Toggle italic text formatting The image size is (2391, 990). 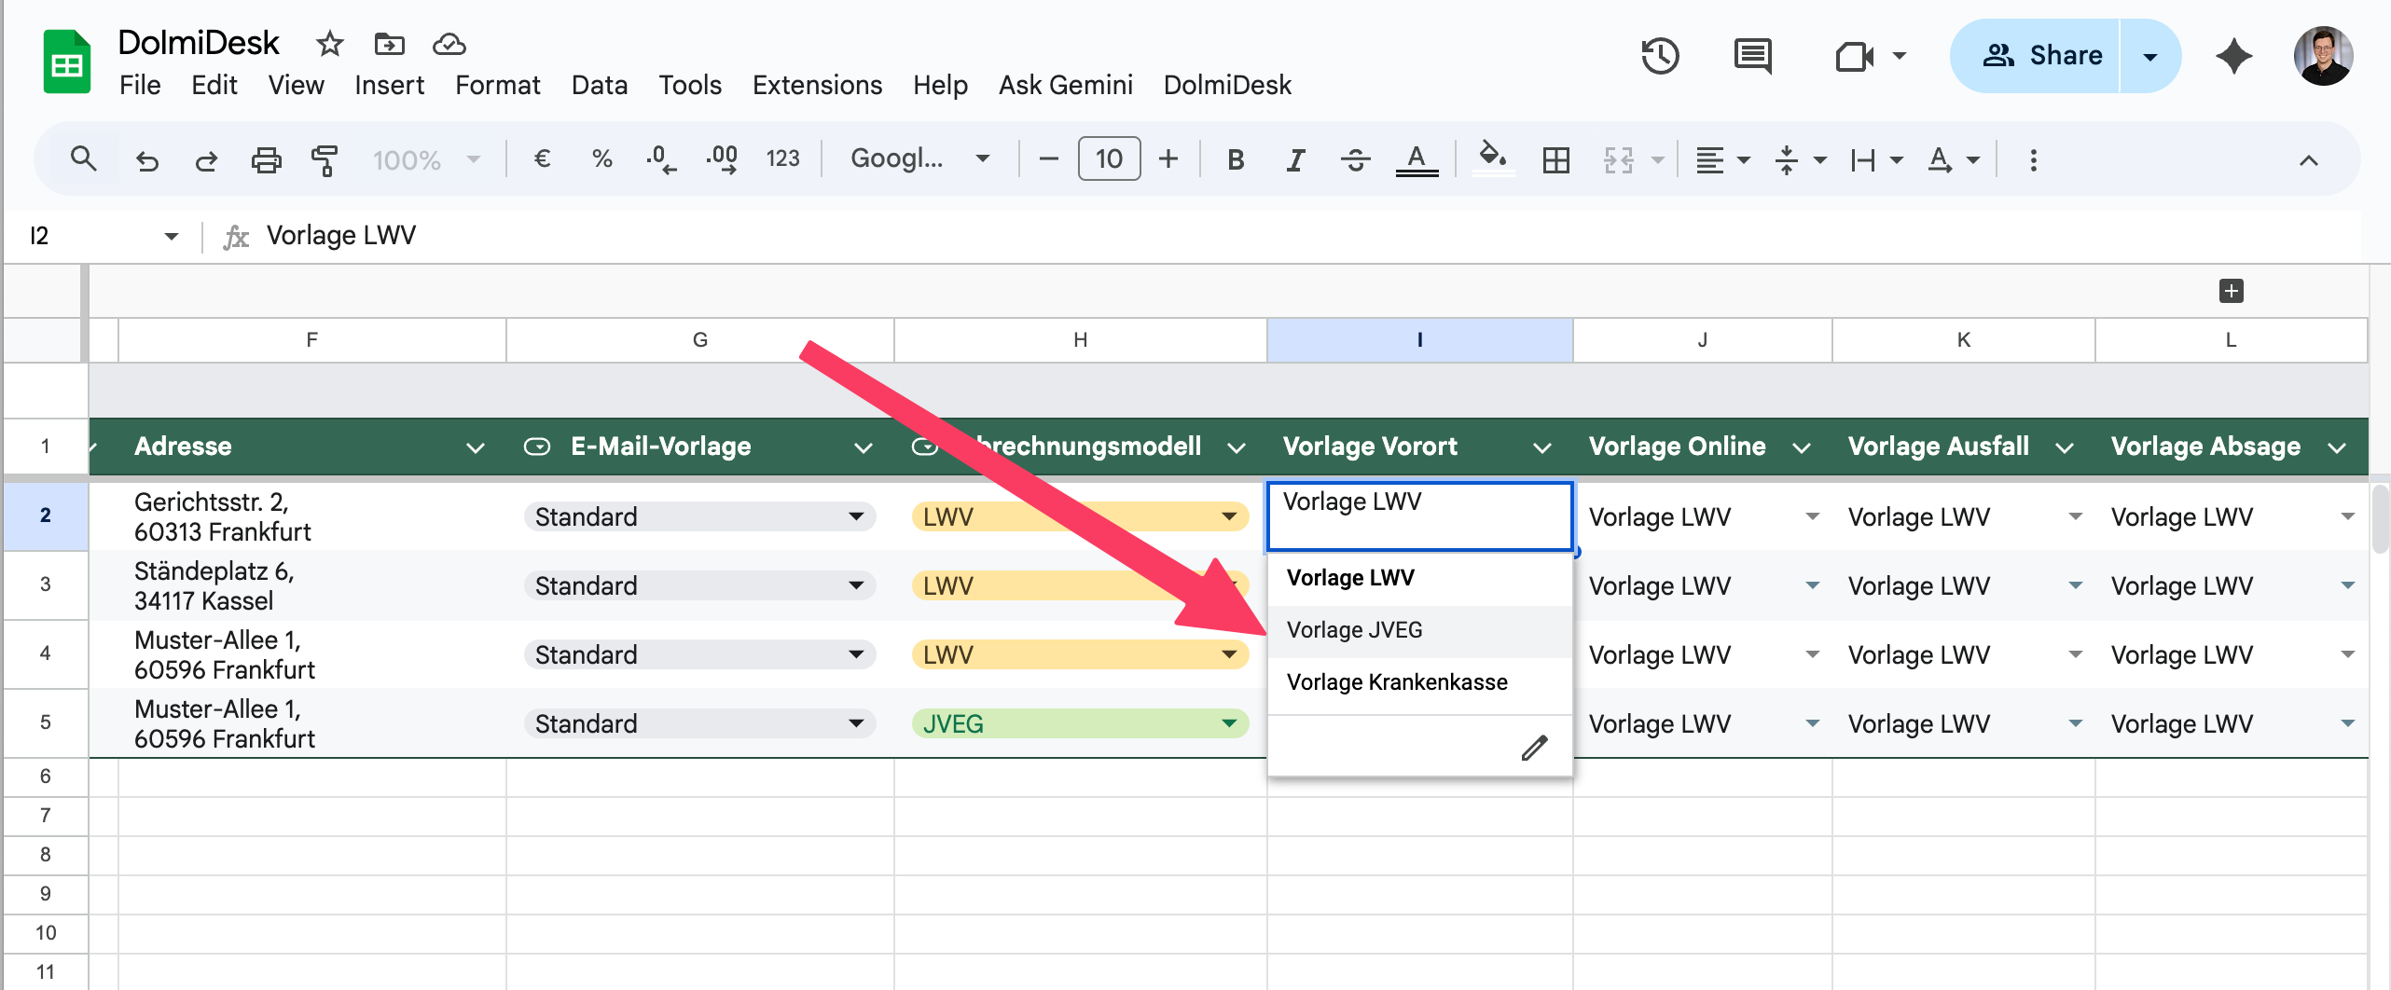[x=1294, y=160]
